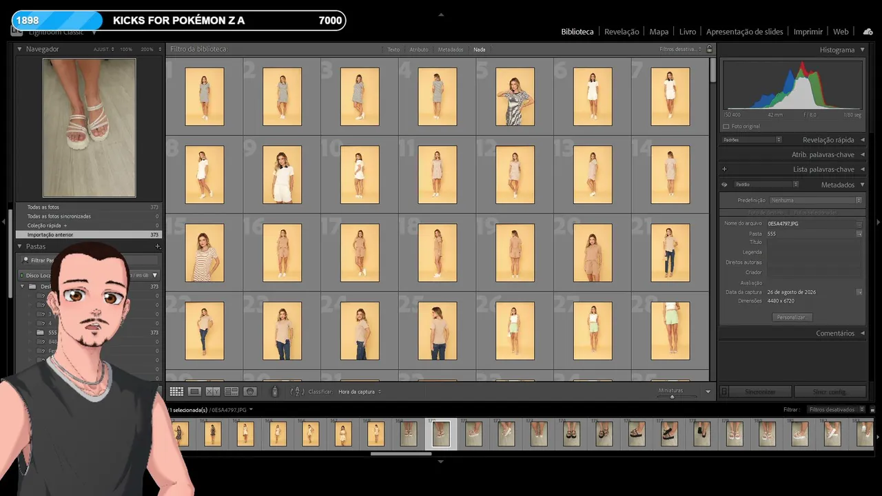Expand the Lista palavras-chave panel

[862, 169]
